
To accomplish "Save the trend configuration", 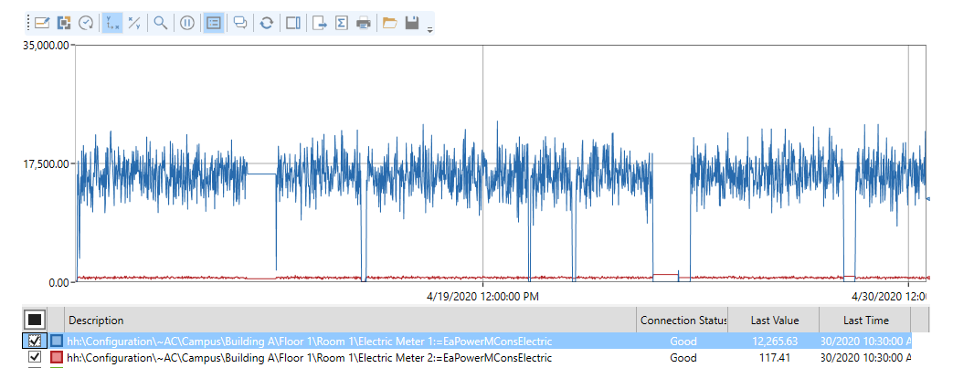I will (x=412, y=23).
